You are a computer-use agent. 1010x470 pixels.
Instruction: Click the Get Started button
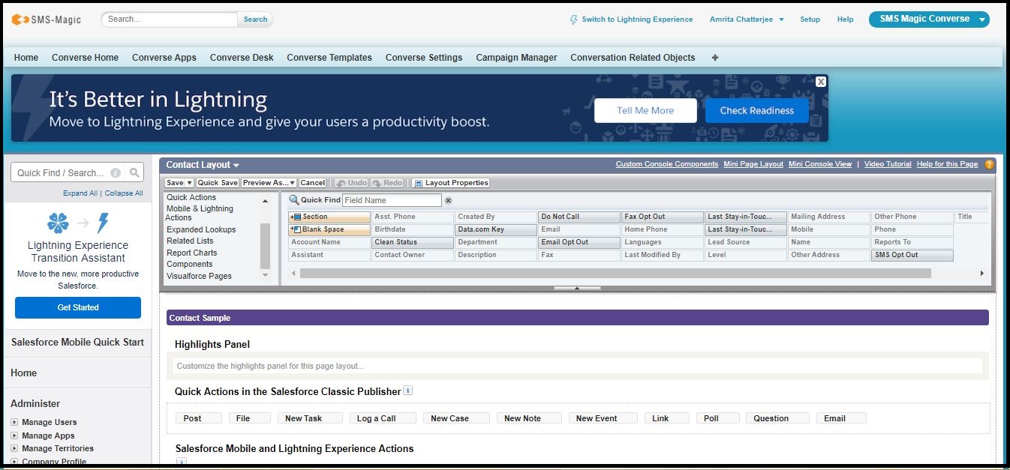[78, 307]
